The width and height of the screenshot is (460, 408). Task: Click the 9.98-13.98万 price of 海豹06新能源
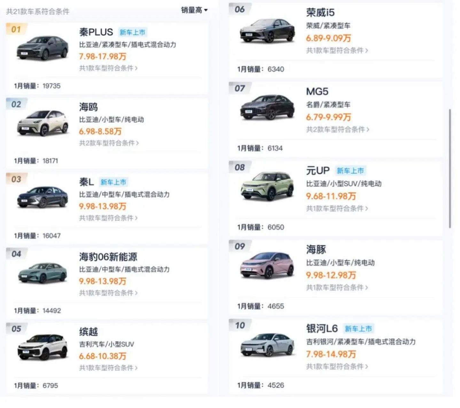103,281
